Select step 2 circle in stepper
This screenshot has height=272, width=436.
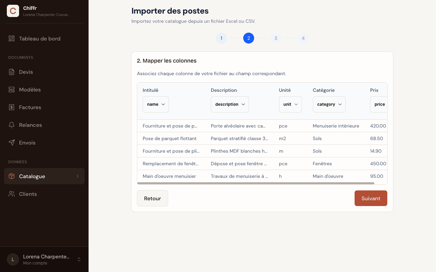(249, 38)
